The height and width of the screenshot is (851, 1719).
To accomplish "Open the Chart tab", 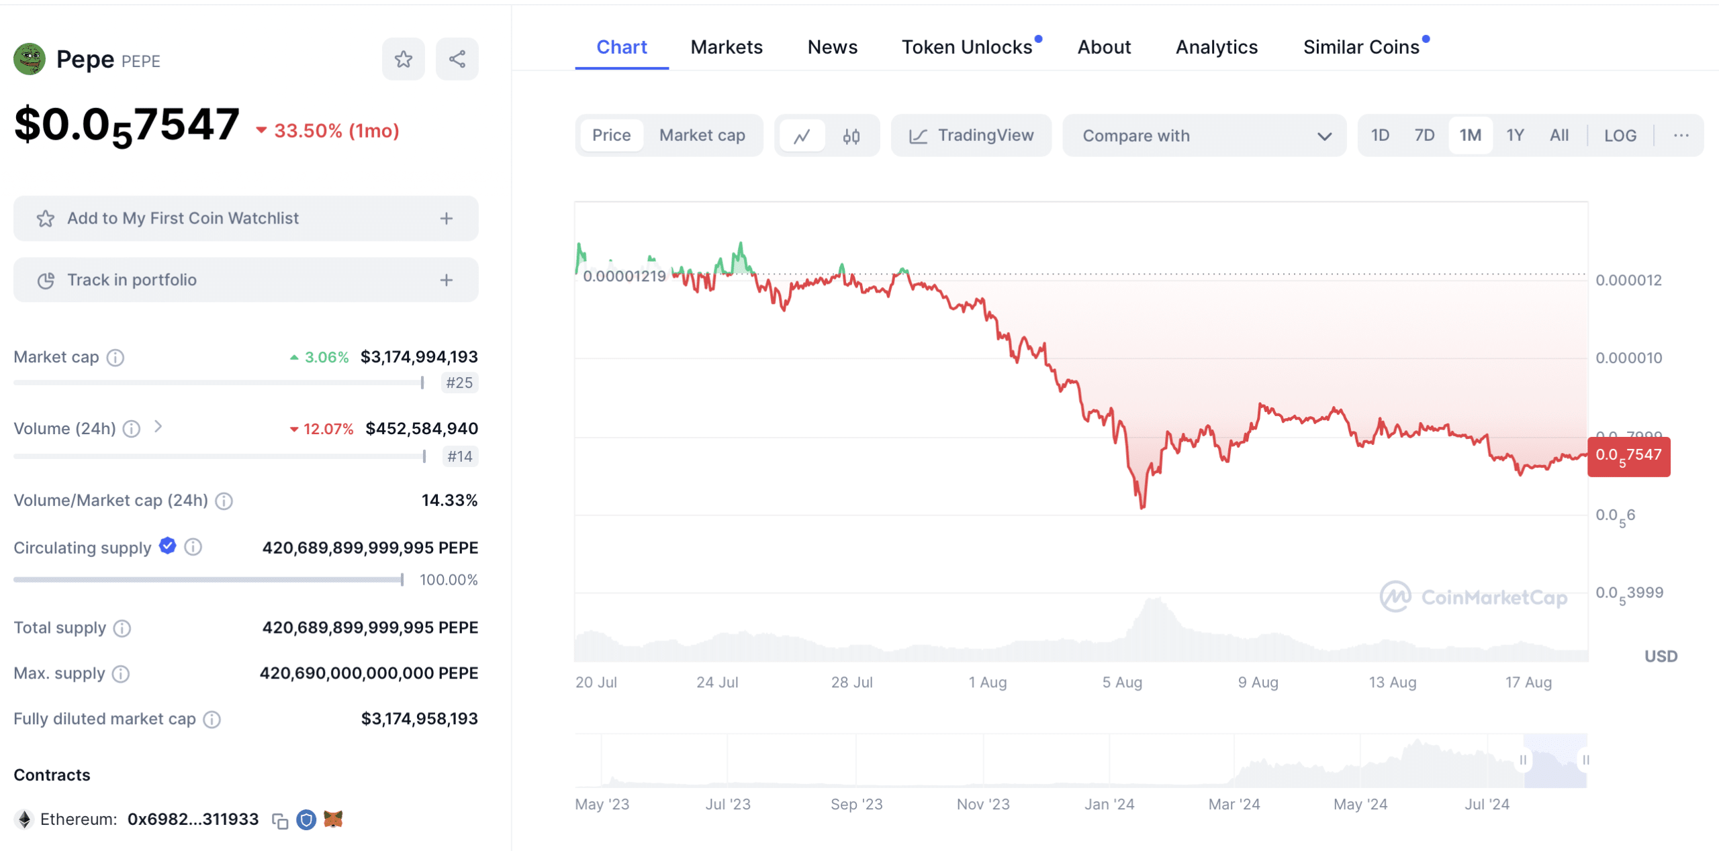I will tap(622, 47).
